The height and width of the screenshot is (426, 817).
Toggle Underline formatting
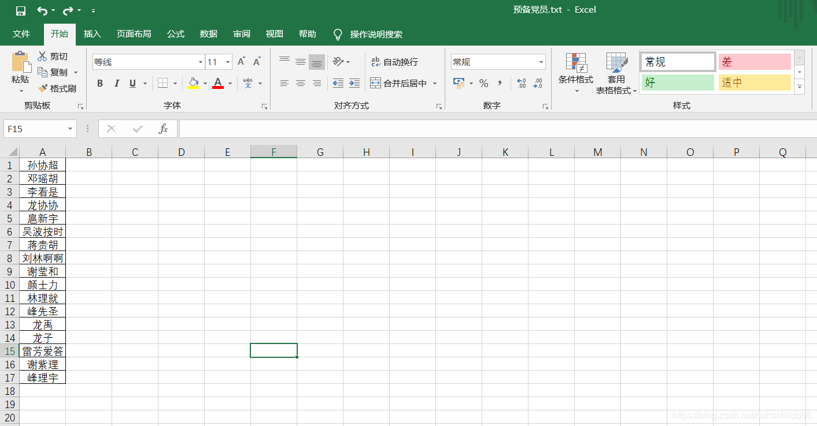coord(132,83)
